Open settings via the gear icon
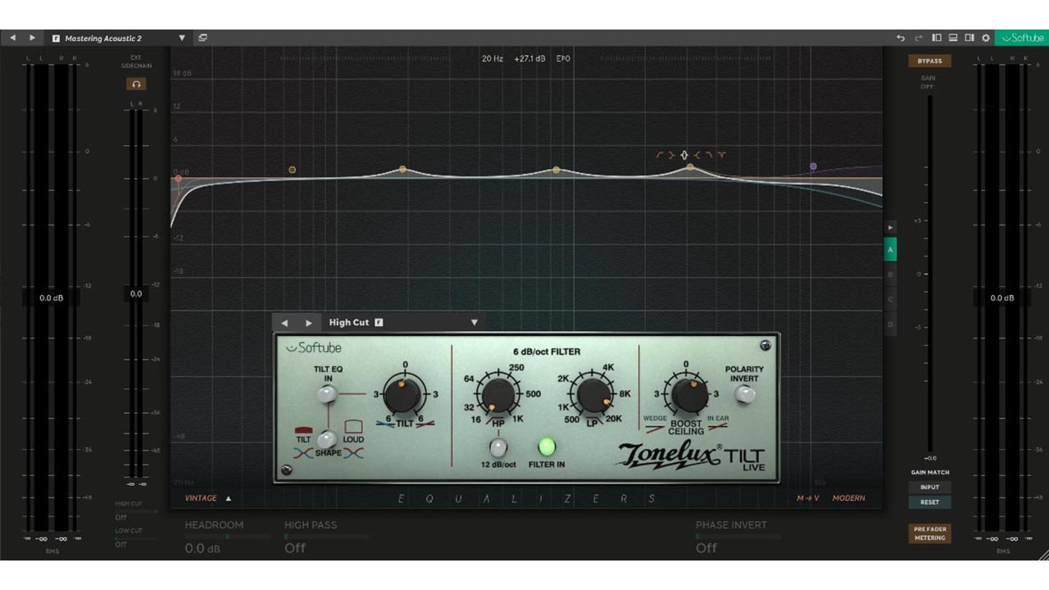Image resolution: width=1049 pixels, height=590 pixels. 986,38
